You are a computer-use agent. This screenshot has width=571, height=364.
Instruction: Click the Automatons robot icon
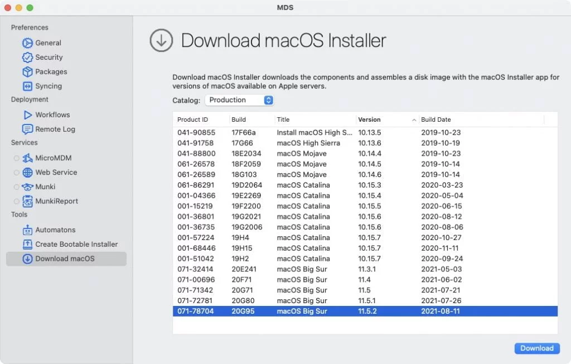(x=27, y=230)
